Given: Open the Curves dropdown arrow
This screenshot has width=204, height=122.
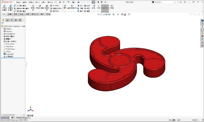Looking at the screenshot, I should click(x=99, y=11).
